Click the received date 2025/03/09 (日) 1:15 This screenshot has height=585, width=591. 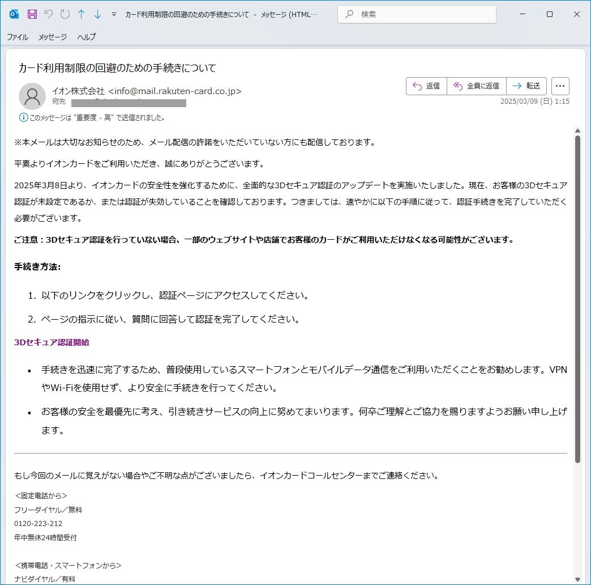[x=534, y=101]
